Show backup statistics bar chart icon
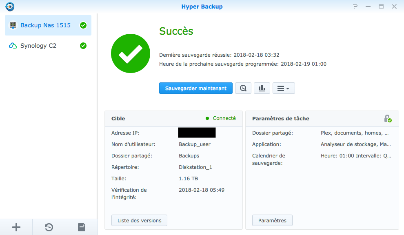The height and width of the screenshot is (235, 404). 262,88
